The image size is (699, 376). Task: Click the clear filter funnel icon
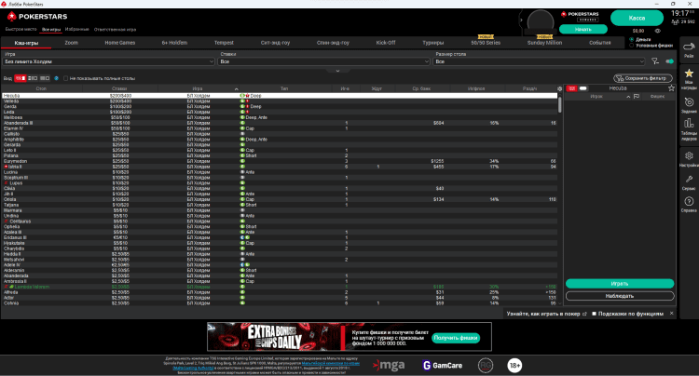point(655,61)
